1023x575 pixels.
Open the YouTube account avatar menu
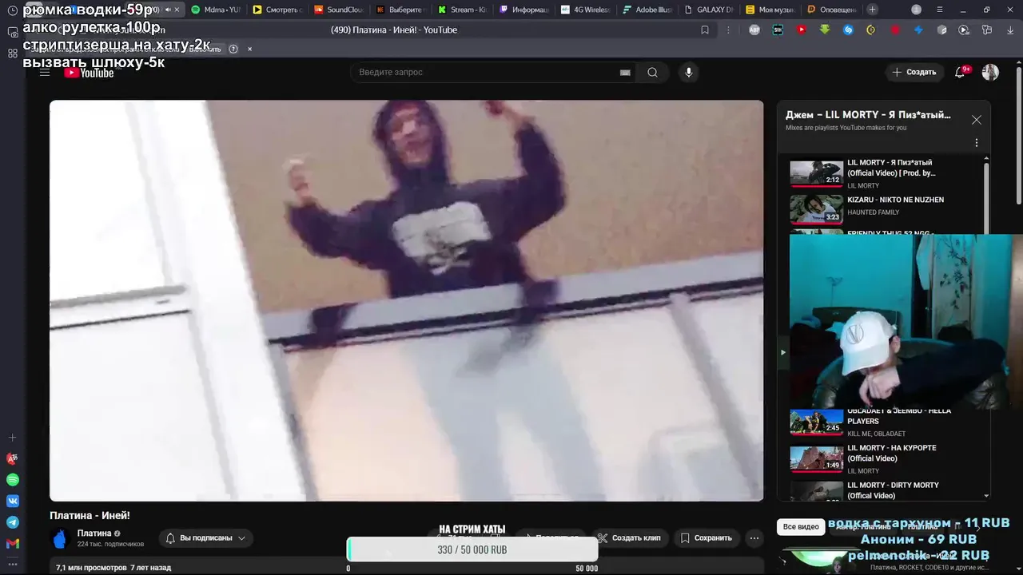pos(990,72)
